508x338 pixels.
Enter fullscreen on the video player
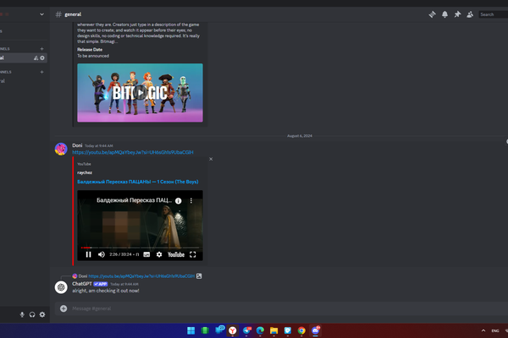tap(193, 254)
